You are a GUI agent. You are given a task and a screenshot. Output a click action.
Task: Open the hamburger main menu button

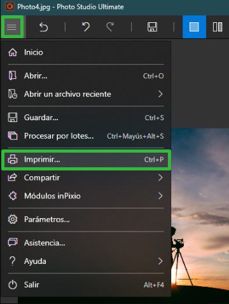12,27
